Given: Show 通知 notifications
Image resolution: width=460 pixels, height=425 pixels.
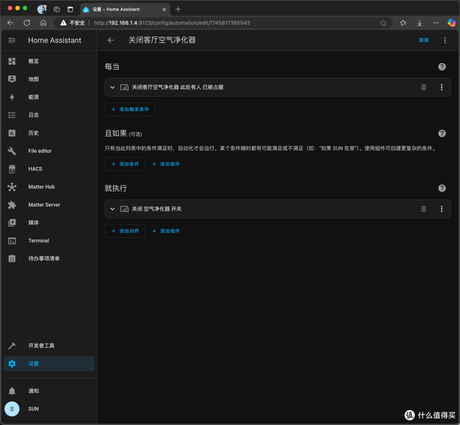Looking at the screenshot, I should pos(49,391).
